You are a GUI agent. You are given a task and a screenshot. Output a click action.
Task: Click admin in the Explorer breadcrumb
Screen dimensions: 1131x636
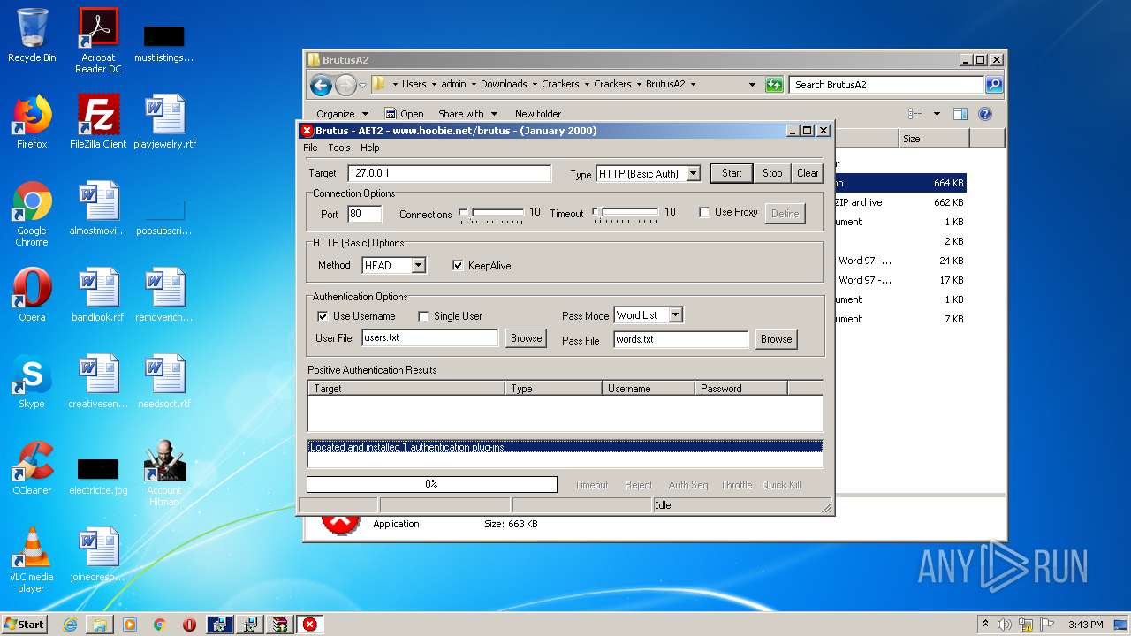453,85
